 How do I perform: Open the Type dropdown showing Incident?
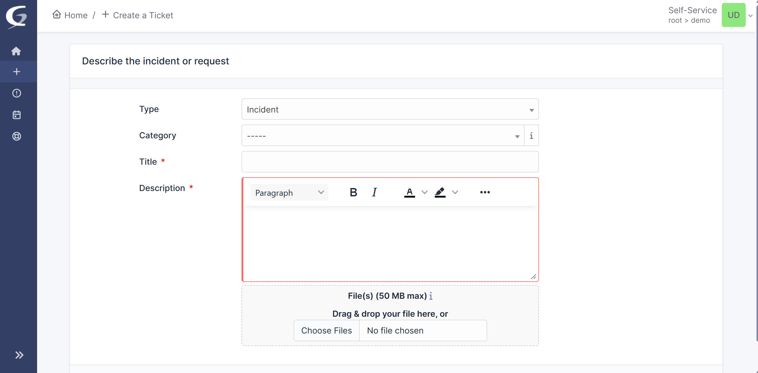coord(390,110)
